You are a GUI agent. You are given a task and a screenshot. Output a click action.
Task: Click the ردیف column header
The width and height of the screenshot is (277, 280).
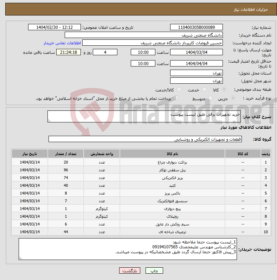[x=266, y=154]
